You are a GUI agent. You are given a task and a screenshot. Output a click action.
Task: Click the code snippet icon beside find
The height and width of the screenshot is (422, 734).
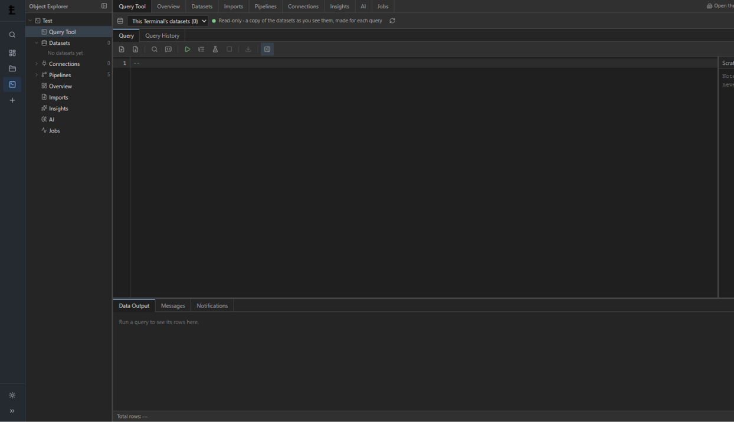click(x=168, y=50)
